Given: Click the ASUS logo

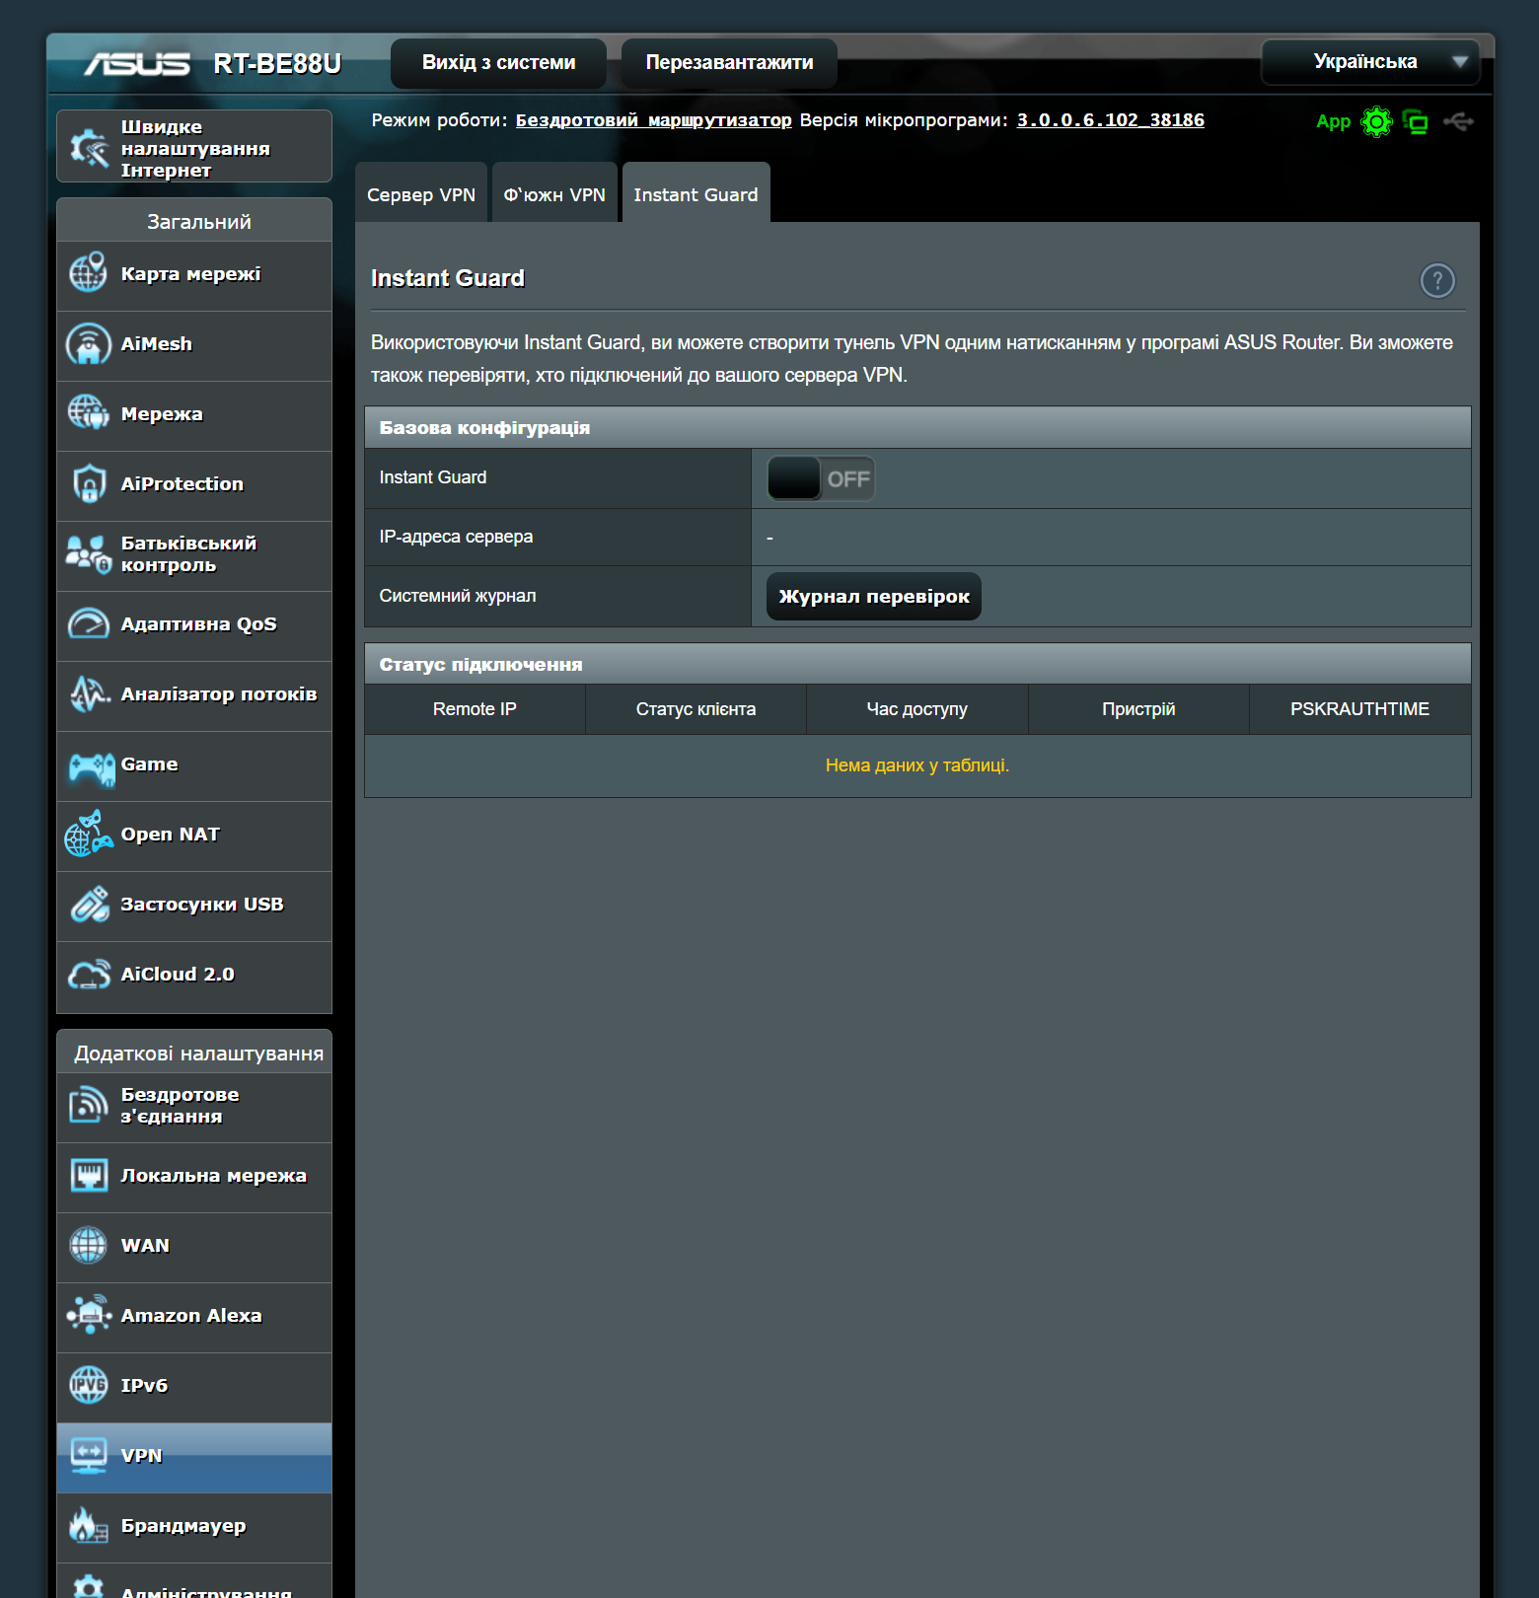Looking at the screenshot, I should pos(136,64).
